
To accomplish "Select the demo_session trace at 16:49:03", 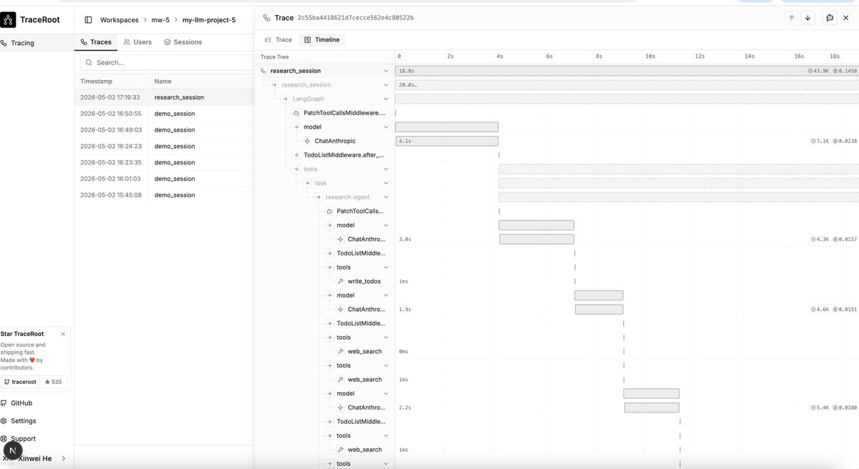I will (164, 130).
